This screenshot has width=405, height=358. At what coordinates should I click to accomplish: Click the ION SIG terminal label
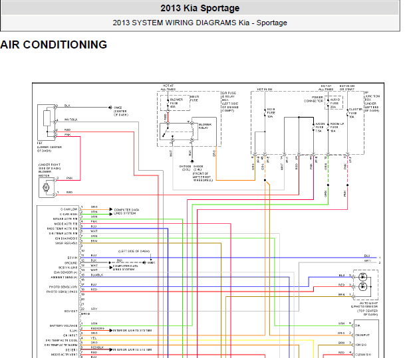tap(361, 345)
